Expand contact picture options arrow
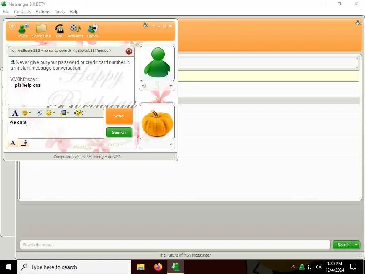The width and height of the screenshot is (365, 274). (171, 86)
